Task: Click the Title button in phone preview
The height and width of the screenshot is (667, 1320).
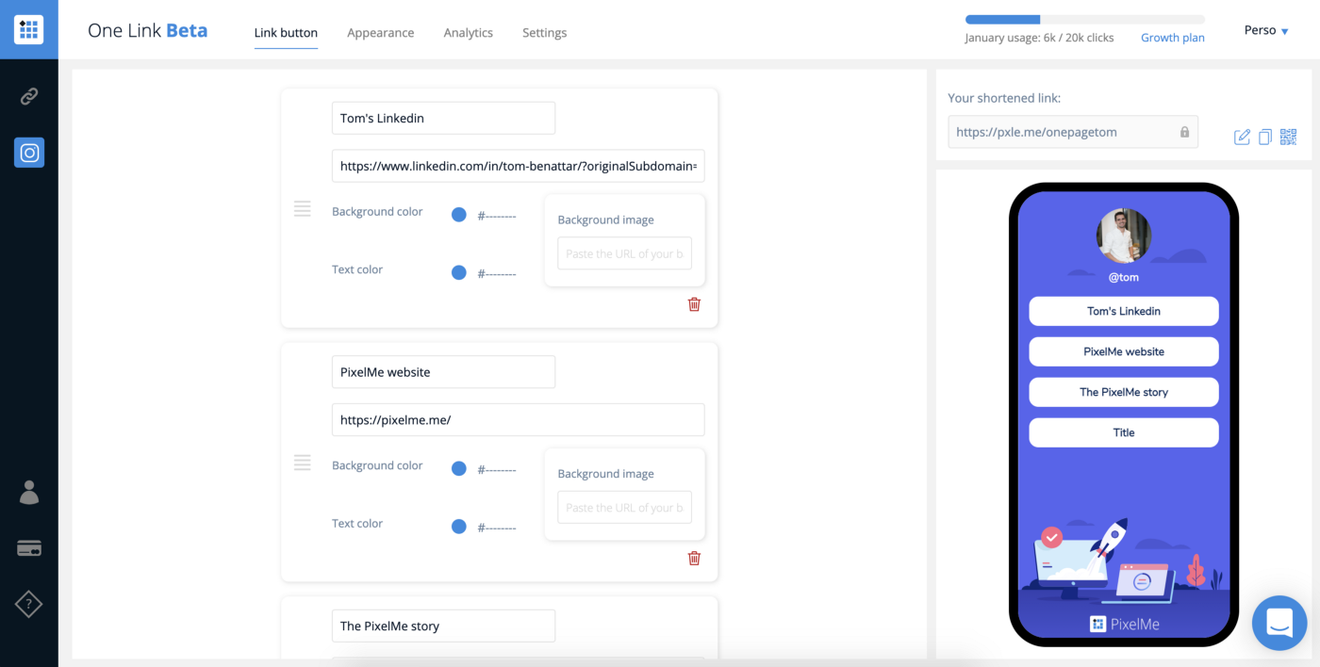Action: [x=1124, y=432]
